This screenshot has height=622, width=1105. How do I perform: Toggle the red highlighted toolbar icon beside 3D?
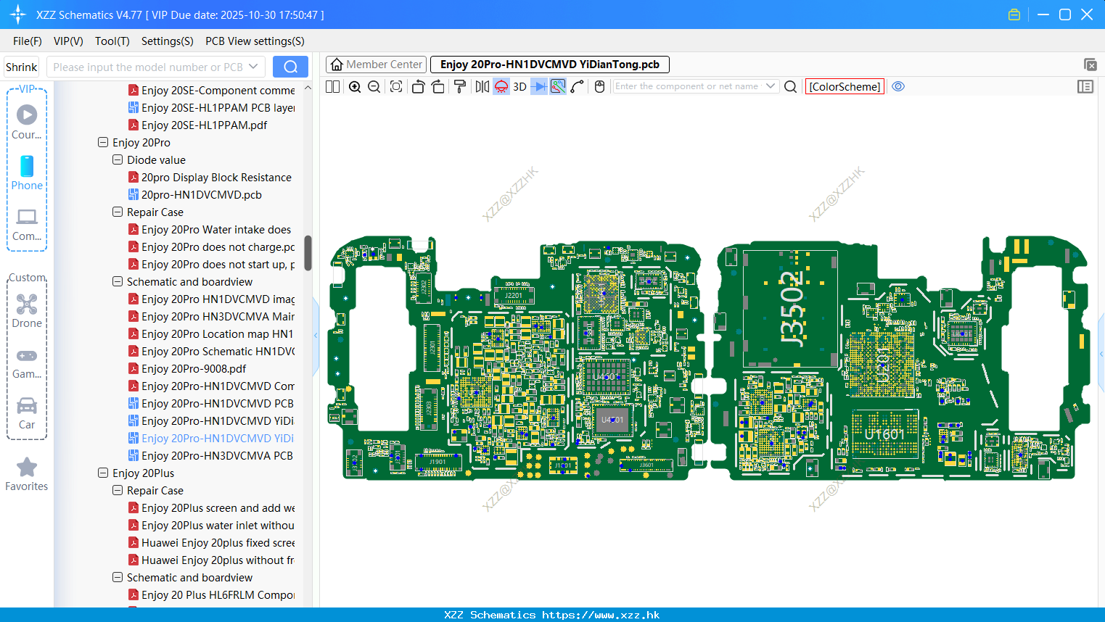(501, 86)
